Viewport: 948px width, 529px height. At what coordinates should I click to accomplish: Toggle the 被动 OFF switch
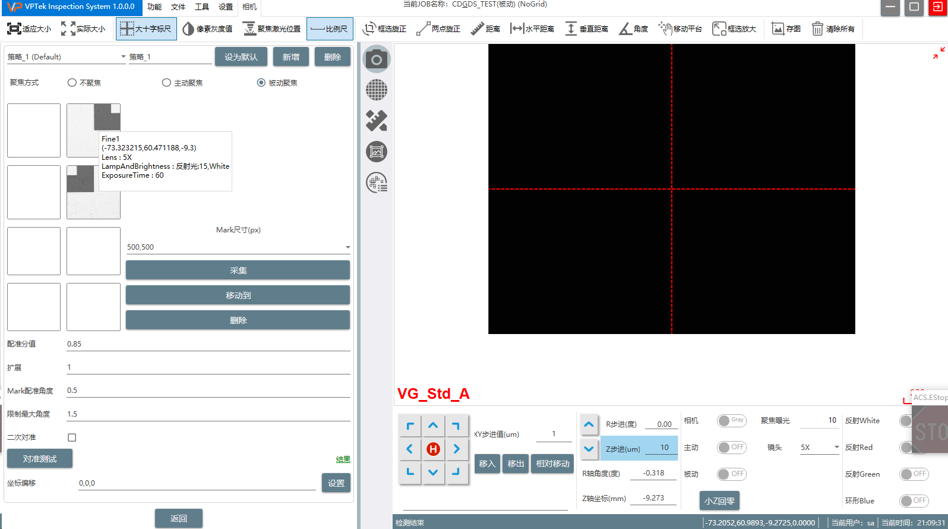pos(731,474)
